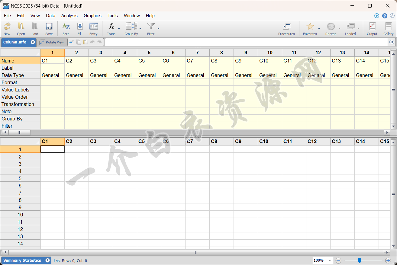Toggle Rotate View of the table
397x265 pixels.
[x=52, y=42]
